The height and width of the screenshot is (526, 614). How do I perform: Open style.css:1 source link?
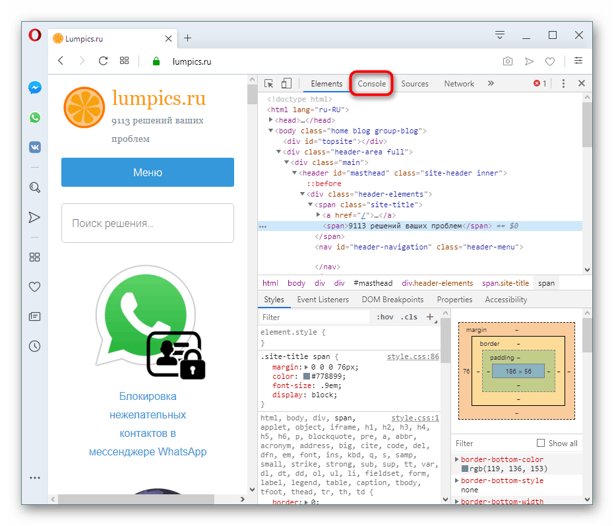point(415,418)
